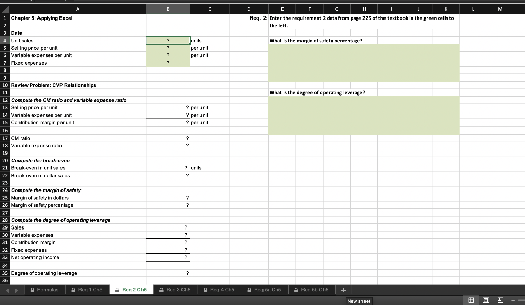
Task: Click the zoom level slider
Action: click(x=522, y=300)
